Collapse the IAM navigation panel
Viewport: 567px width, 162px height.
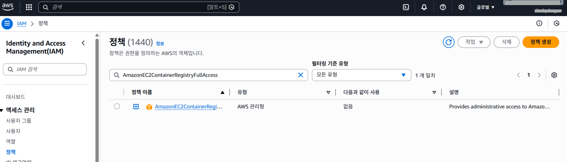83,43
